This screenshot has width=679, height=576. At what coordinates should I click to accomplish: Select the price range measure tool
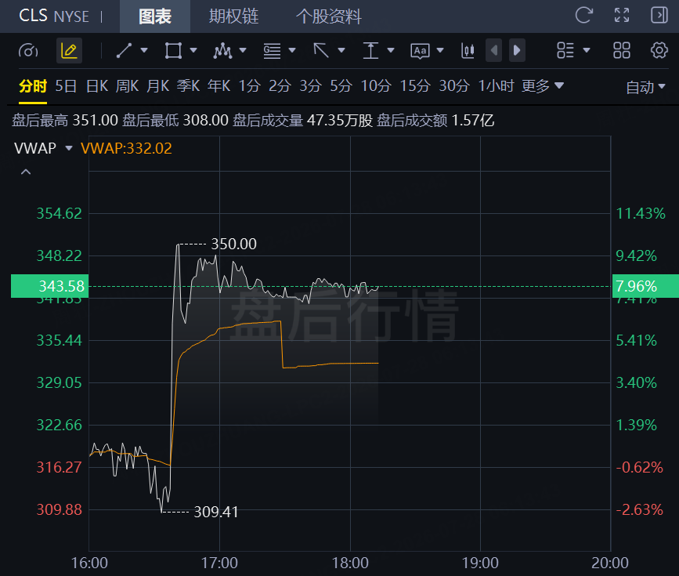pos(370,51)
